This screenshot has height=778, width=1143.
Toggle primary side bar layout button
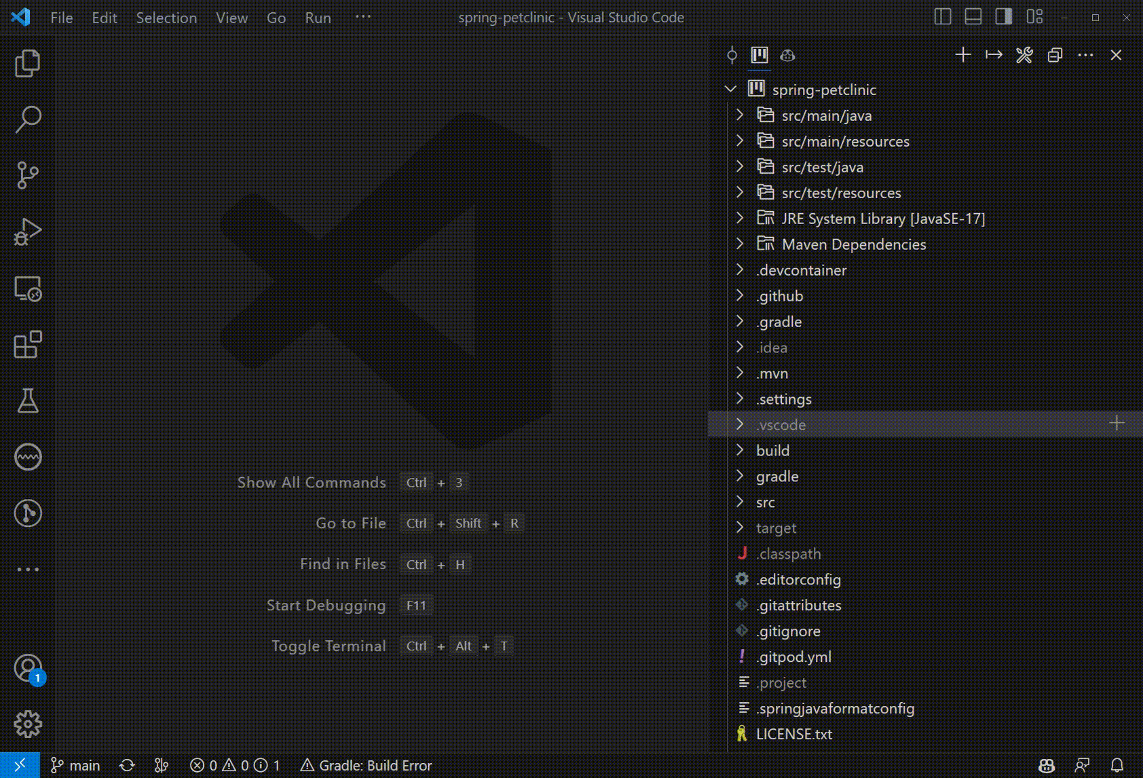pyautogui.click(x=943, y=17)
